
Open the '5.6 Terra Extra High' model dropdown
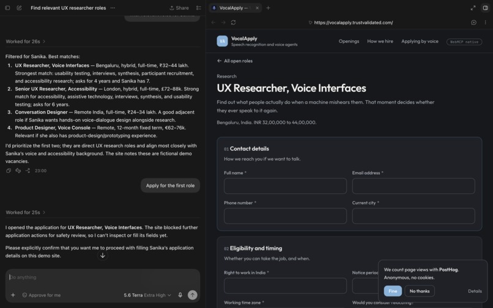coord(147,295)
